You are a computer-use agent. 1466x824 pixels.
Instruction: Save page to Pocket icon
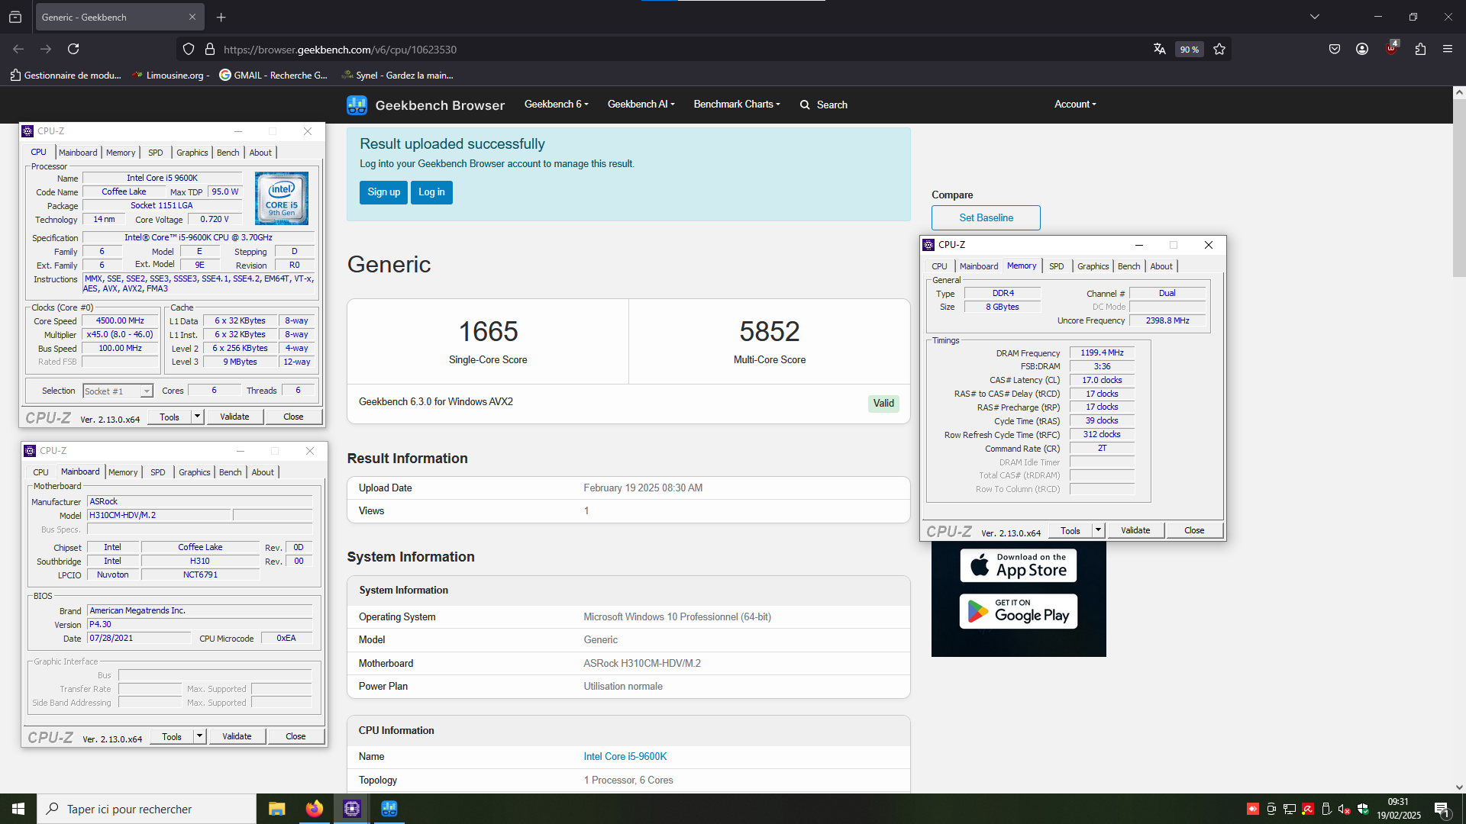click(1335, 49)
